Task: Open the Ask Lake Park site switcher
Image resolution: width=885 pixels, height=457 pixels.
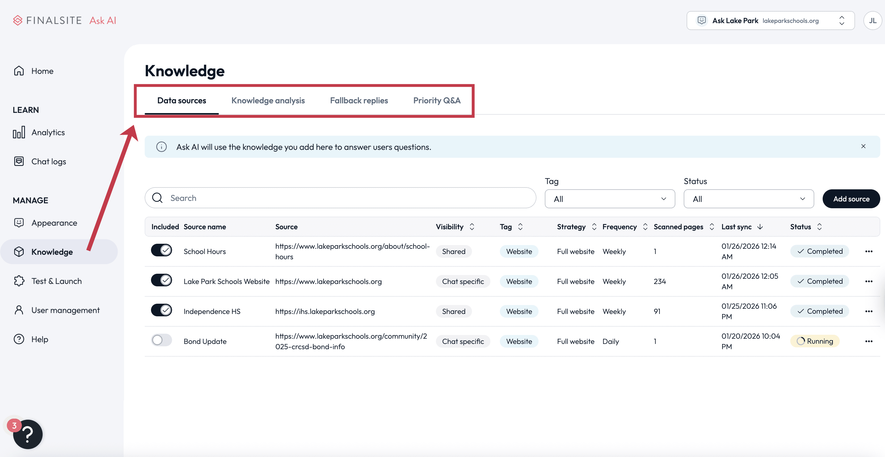Action: point(771,21)
